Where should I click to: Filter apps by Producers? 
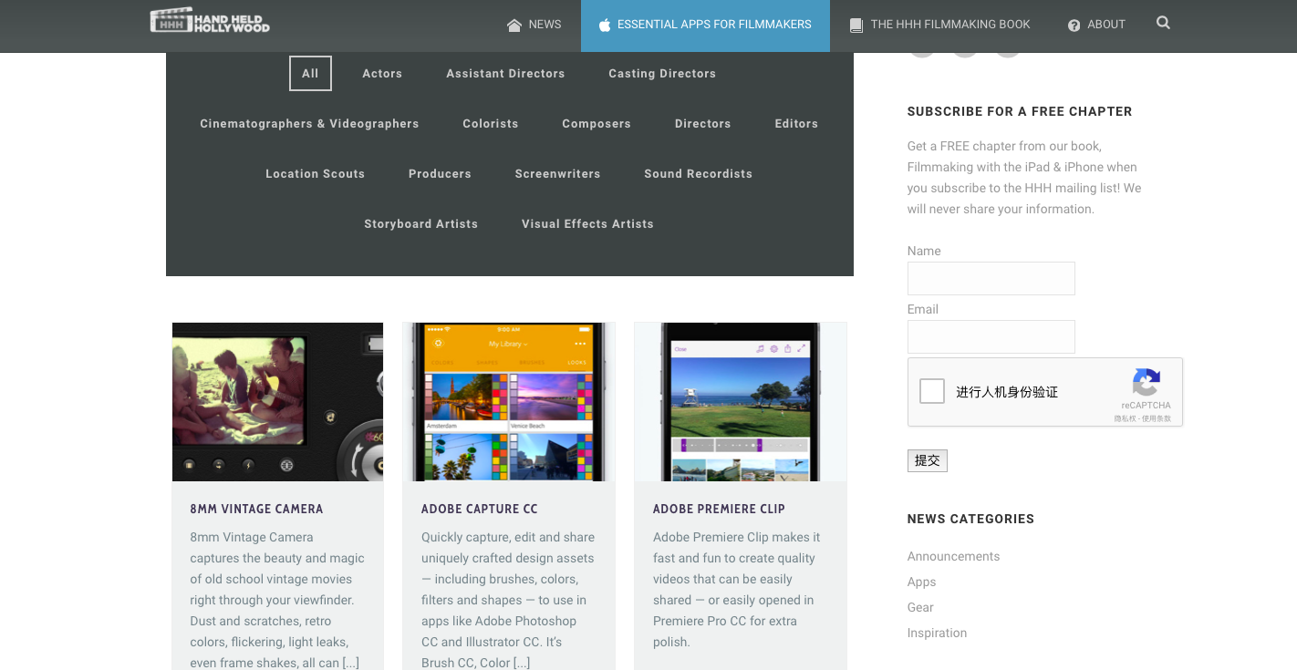440,174
